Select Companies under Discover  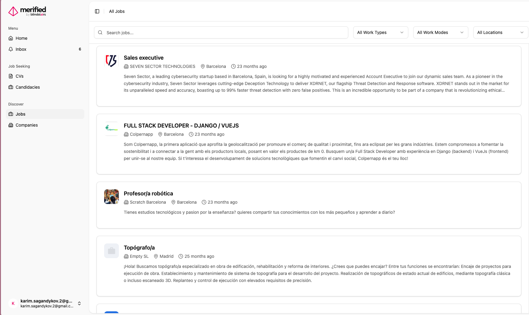(x=27, y=125)
